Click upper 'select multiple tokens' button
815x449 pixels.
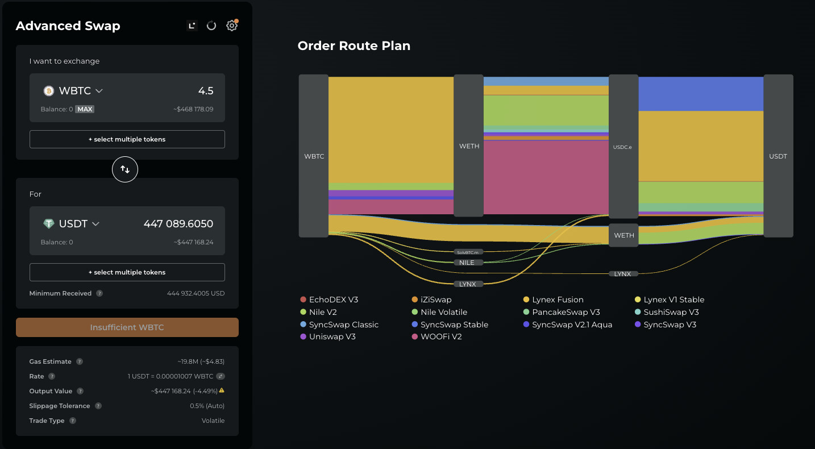127,139
